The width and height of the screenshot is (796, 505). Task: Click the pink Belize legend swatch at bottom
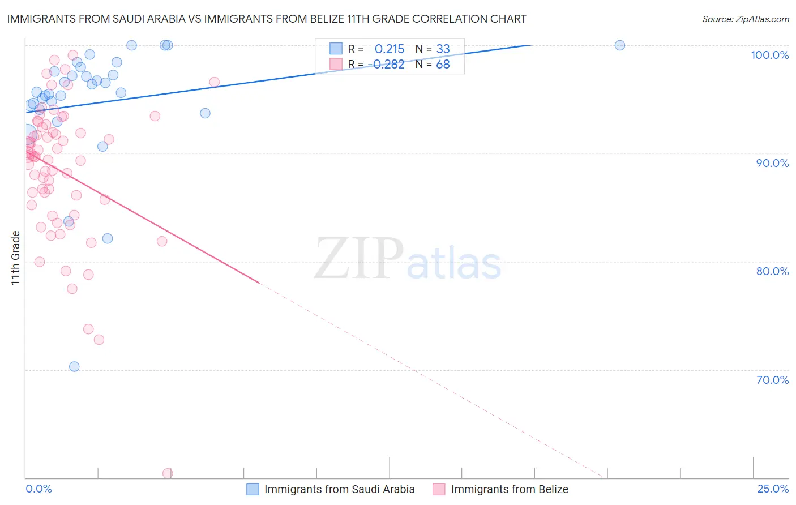click(439, 489)
